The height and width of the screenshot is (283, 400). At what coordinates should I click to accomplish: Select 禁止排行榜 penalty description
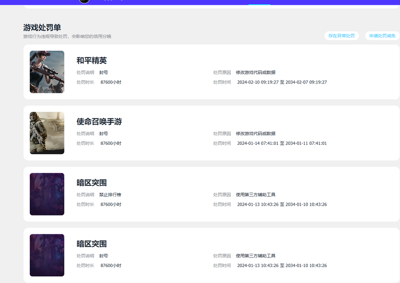(110, 195)
